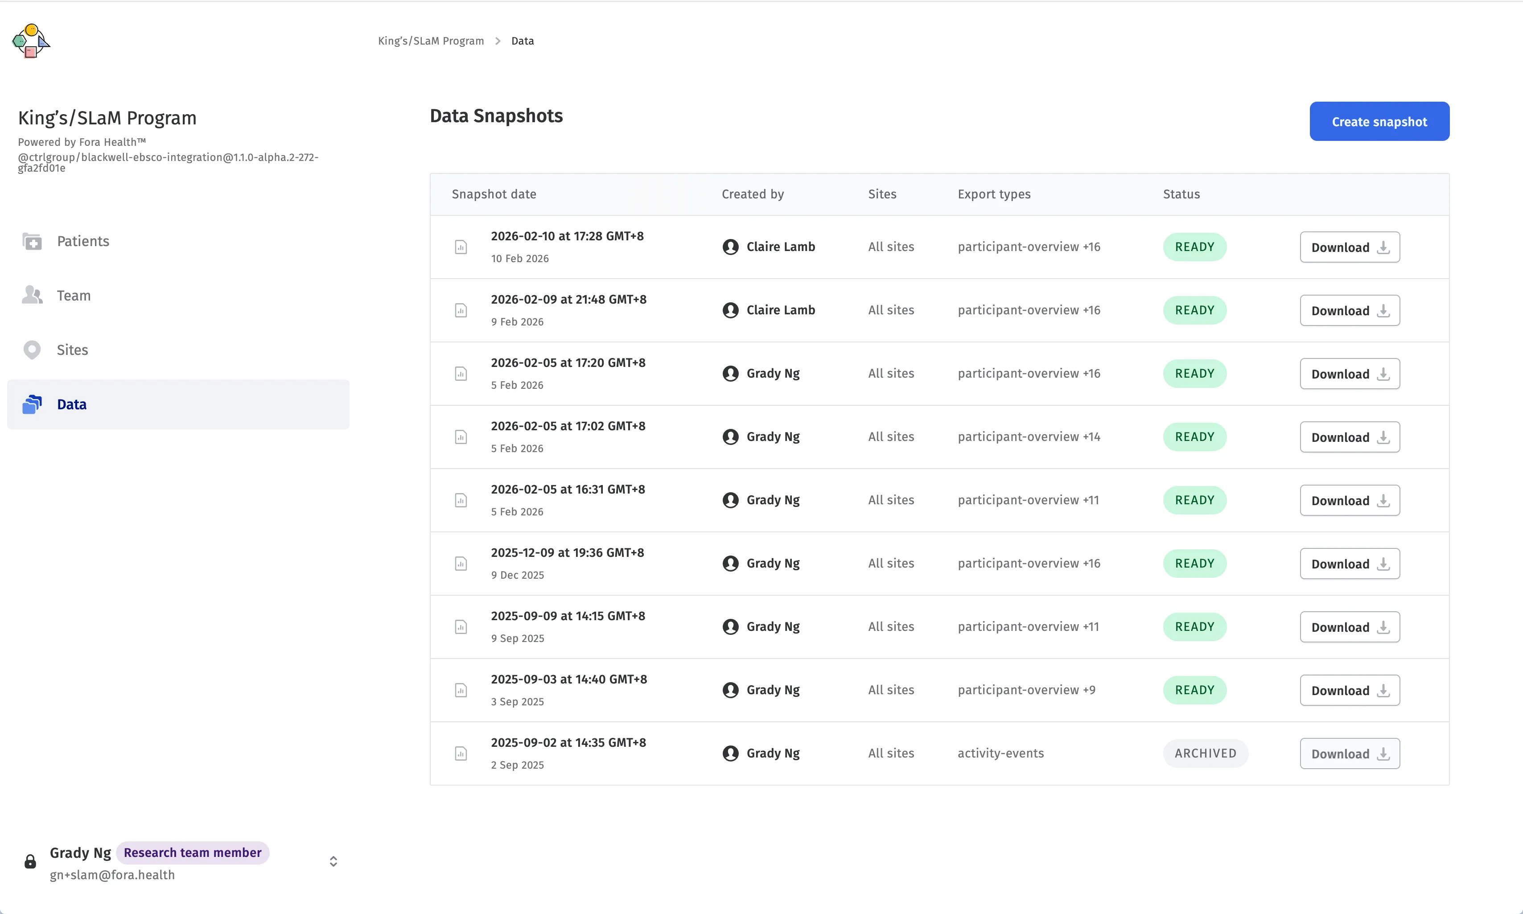
Task: Go to Sites in sidebar
Action: (73, 350)
